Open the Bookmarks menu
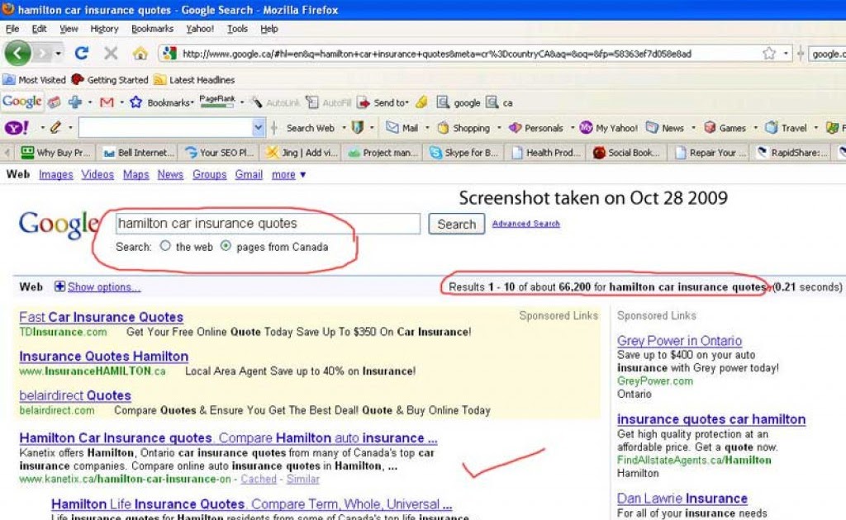 click(152, 29)
